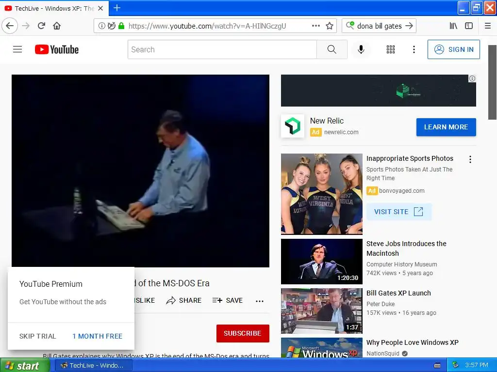Click the Bill Gates XP Launch thumbnail
The image size is (497, 372).
(321, 311)
